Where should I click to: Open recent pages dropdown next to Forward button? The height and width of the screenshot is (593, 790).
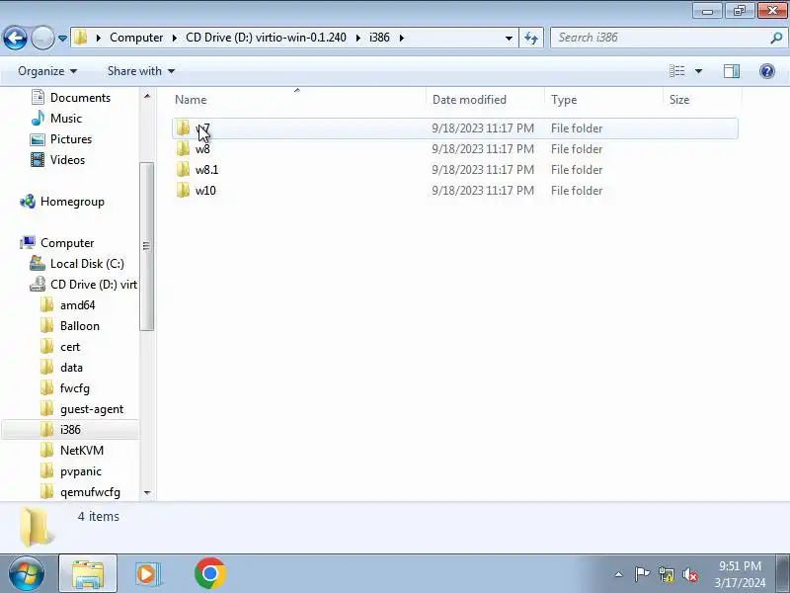tap(62, 38)
